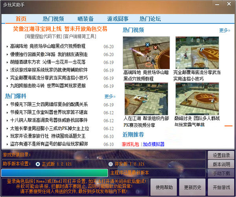Click the 06-20 date of the top article
The image size is (236, 197).
[x=109, y=46]
